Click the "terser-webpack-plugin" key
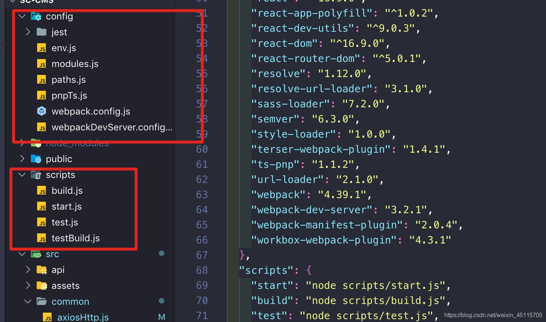The width and height of the screenshot is (546, 322). point(321,149)
